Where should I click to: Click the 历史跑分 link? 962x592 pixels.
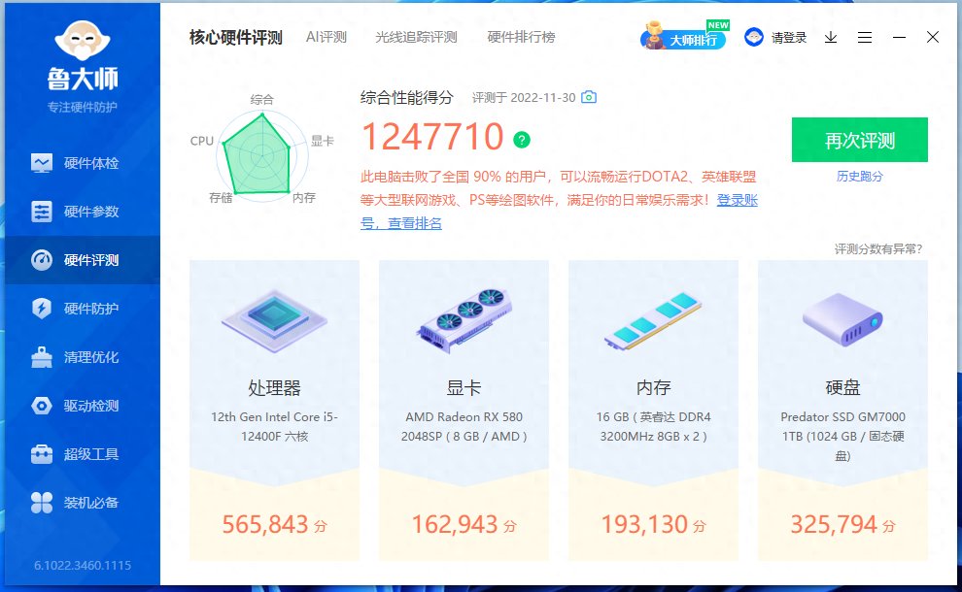(860, 177)
